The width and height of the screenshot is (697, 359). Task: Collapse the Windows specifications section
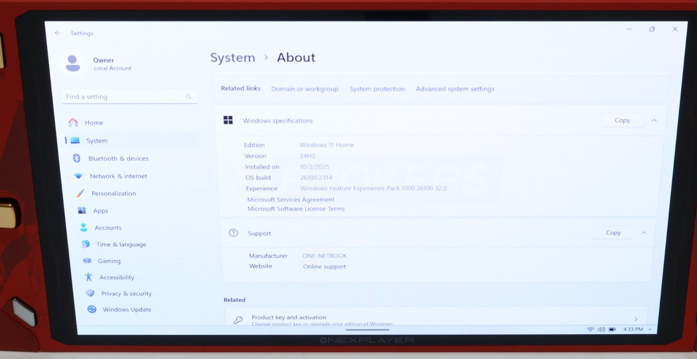click(x=654, y=121)
